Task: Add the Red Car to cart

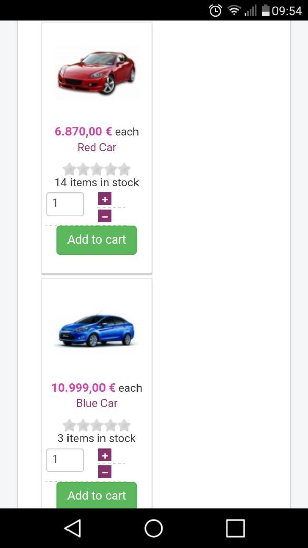Action: coord(96,240)
